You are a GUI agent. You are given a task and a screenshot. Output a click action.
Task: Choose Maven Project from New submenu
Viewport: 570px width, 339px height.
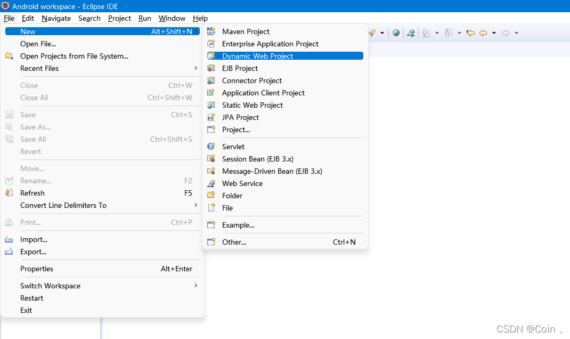(285, 31)
